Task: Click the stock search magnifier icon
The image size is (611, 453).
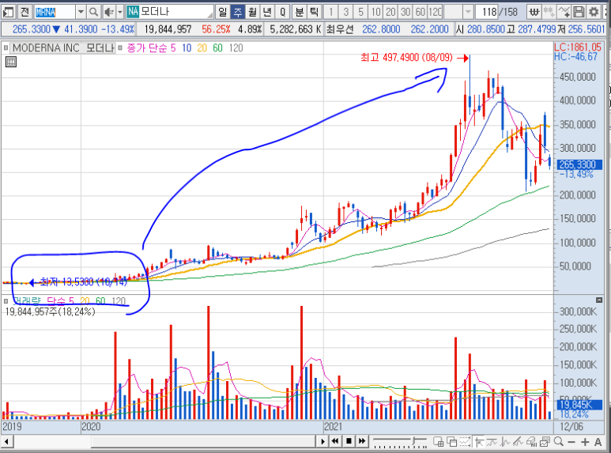Action: pos(93,12)
